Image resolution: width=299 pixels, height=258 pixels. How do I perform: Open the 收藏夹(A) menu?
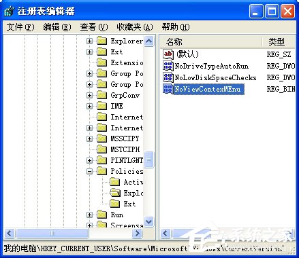point(135,27)
